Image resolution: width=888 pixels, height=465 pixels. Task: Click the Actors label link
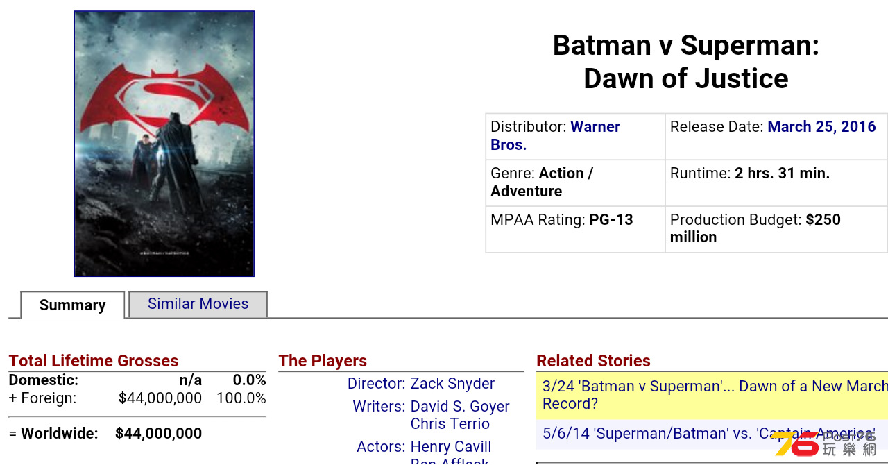tap(381, 447)
